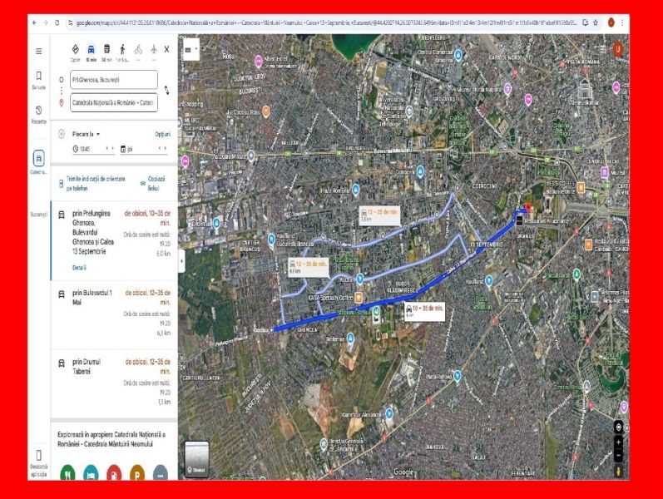
Task: Reload the page in browser
Action: click(57, 22)
